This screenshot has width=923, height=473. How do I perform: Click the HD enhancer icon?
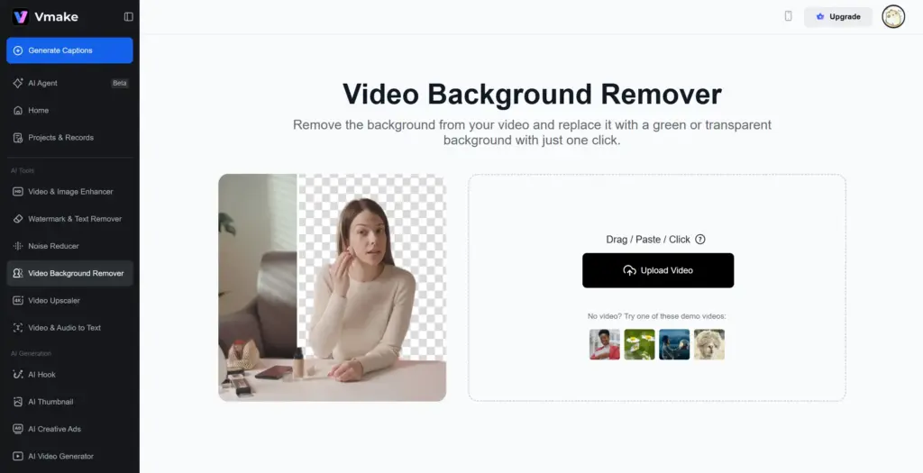[18, 191]
